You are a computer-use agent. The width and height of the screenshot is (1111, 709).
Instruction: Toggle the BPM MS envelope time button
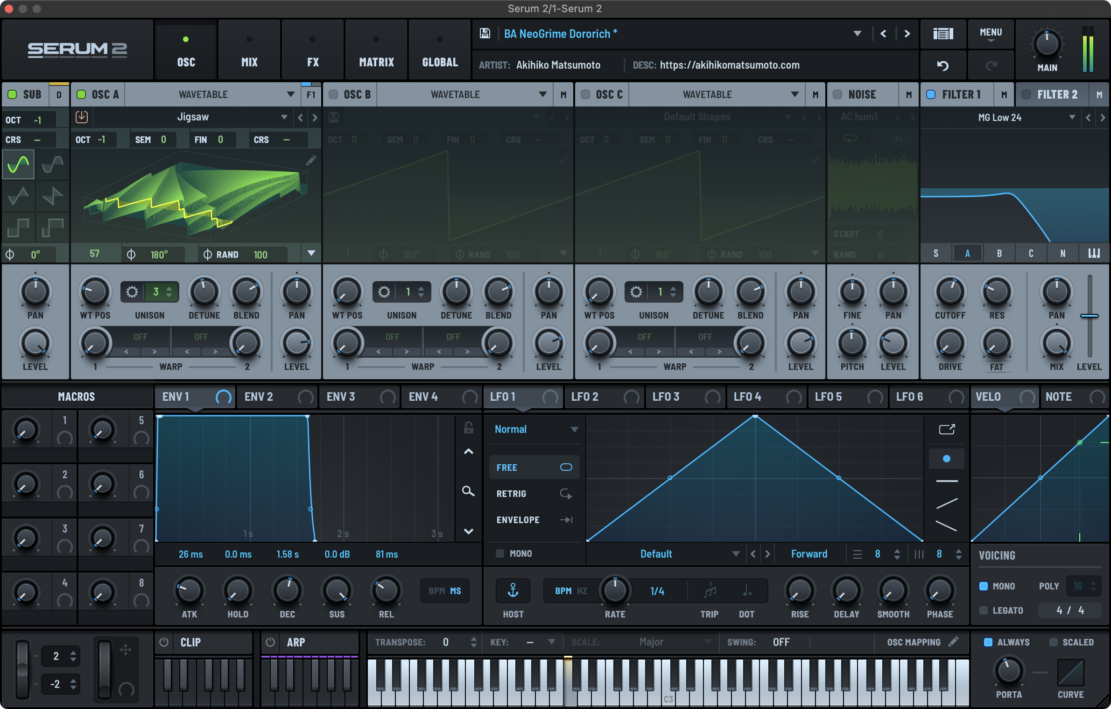pos(445,591)
